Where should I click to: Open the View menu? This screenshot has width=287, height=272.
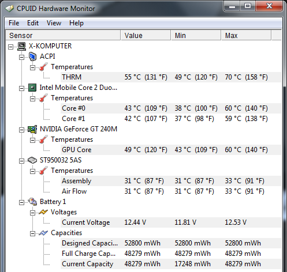click(54, 23)
